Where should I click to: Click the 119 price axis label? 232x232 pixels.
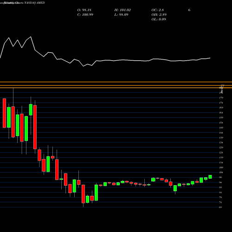(x=221, y=158)
